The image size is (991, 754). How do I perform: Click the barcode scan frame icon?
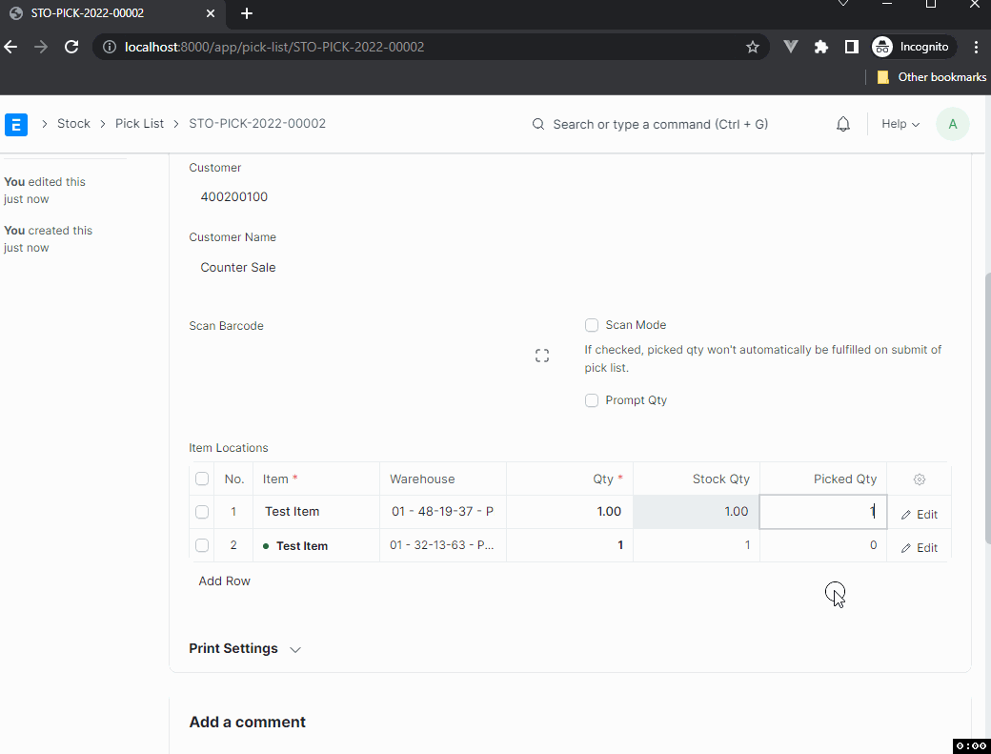pos(541,356)
